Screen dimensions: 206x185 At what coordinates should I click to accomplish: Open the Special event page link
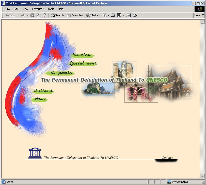coord(83,63)
